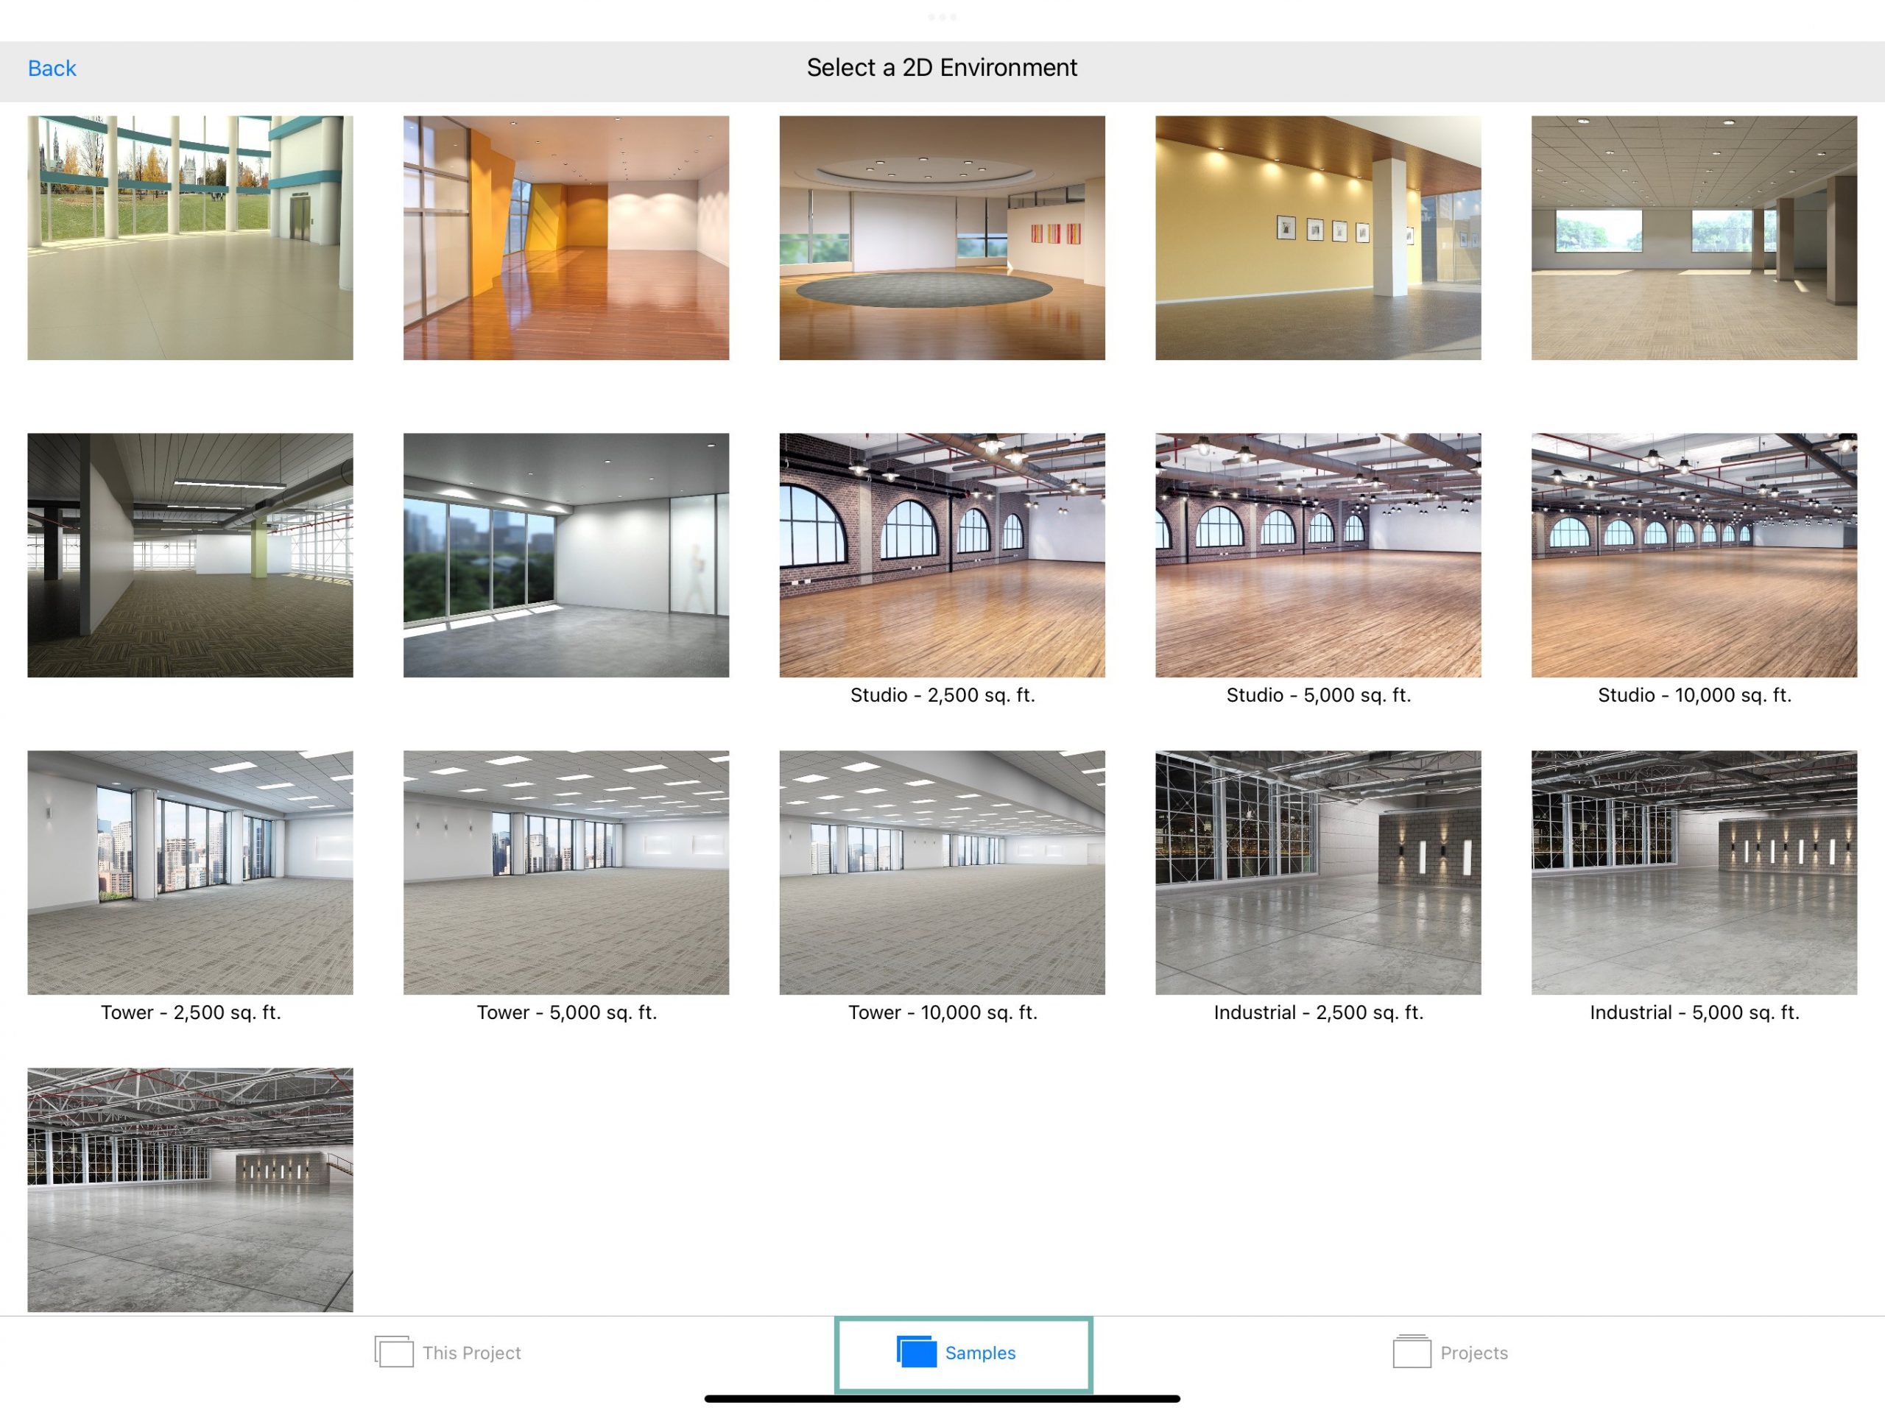Click the 'Studio - 10,000 sq. ft.' label

pyautogui.click(x=1694, y=695)
